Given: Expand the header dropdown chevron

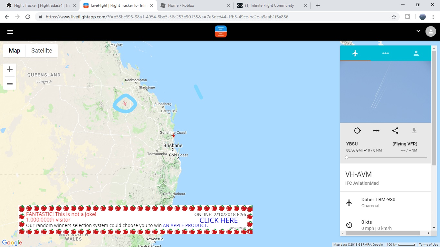Looking at the screenshot, I should (x=418, y=31).
